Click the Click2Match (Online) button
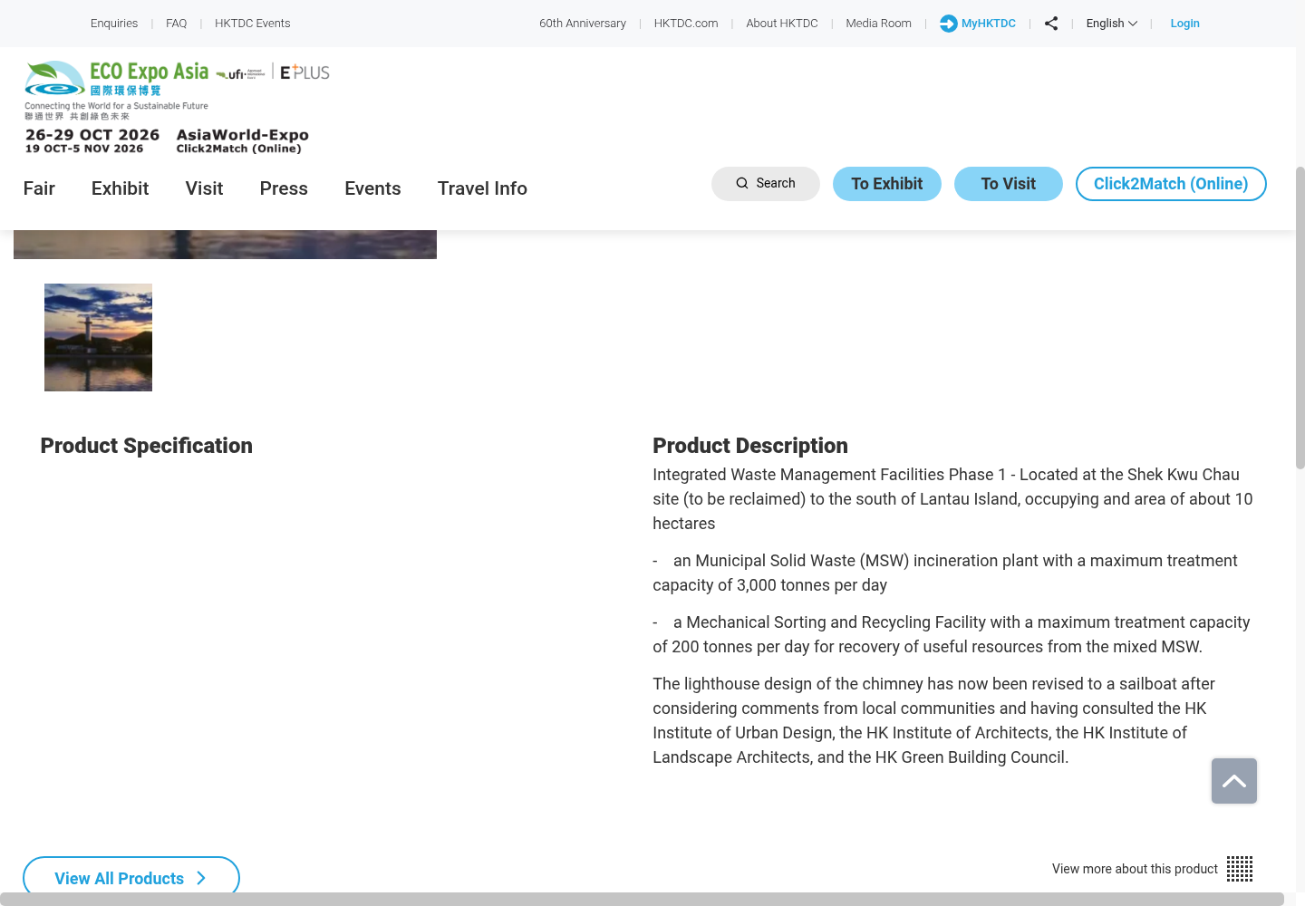This screenshot has width=1305, height=906. point(1171,184)
